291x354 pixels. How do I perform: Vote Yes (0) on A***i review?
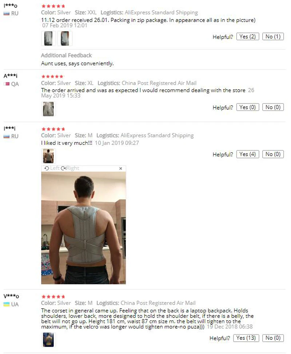pyautogui.click(x=248, y=107)
